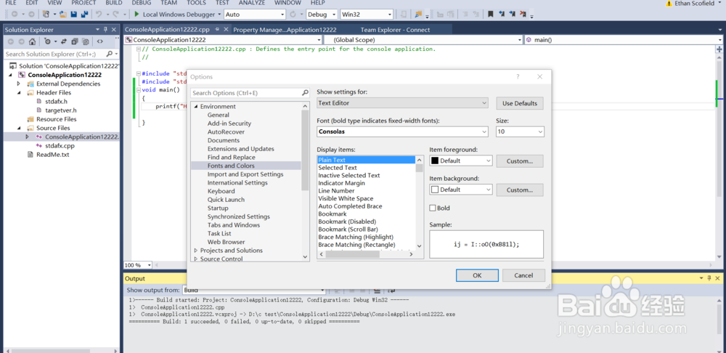Expand Source Control options node
The image size is (726, 353).
tap(196, 259)
